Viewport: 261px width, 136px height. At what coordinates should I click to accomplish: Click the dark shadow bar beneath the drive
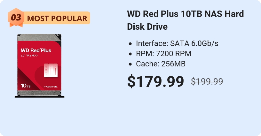pyautogui.click(x=40, y=96)
